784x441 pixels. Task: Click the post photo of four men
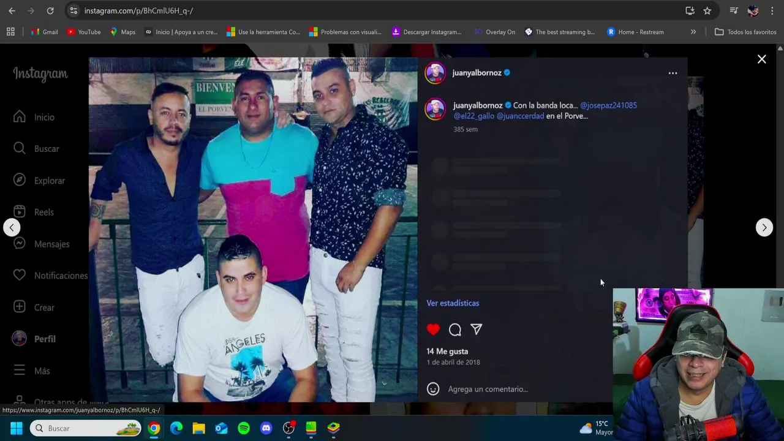pos(253,230)
